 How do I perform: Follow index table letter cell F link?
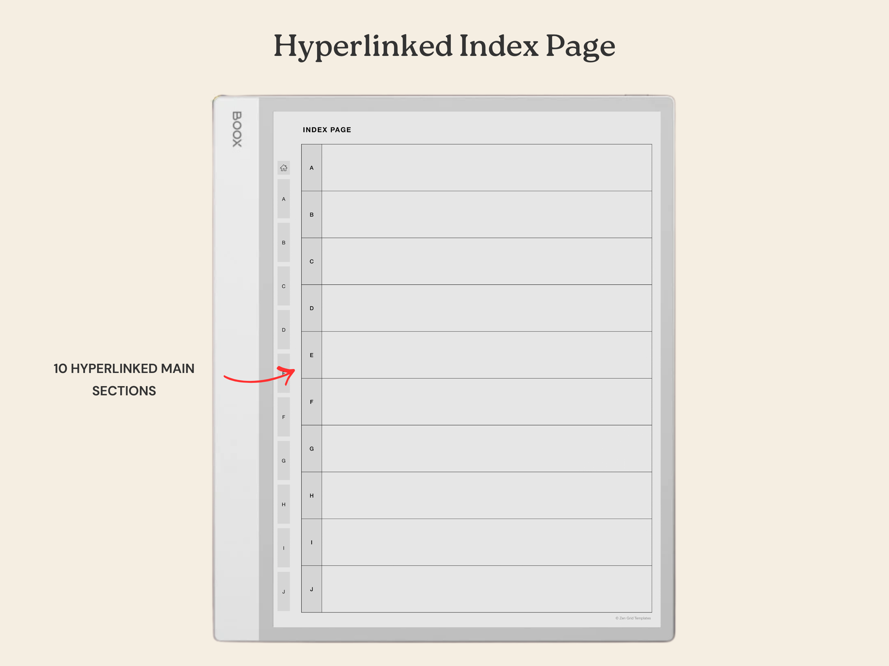coord(312,402)
